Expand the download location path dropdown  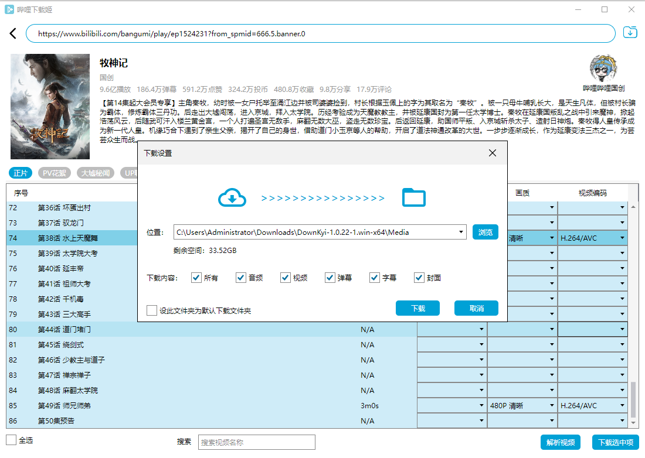point(461,232)
